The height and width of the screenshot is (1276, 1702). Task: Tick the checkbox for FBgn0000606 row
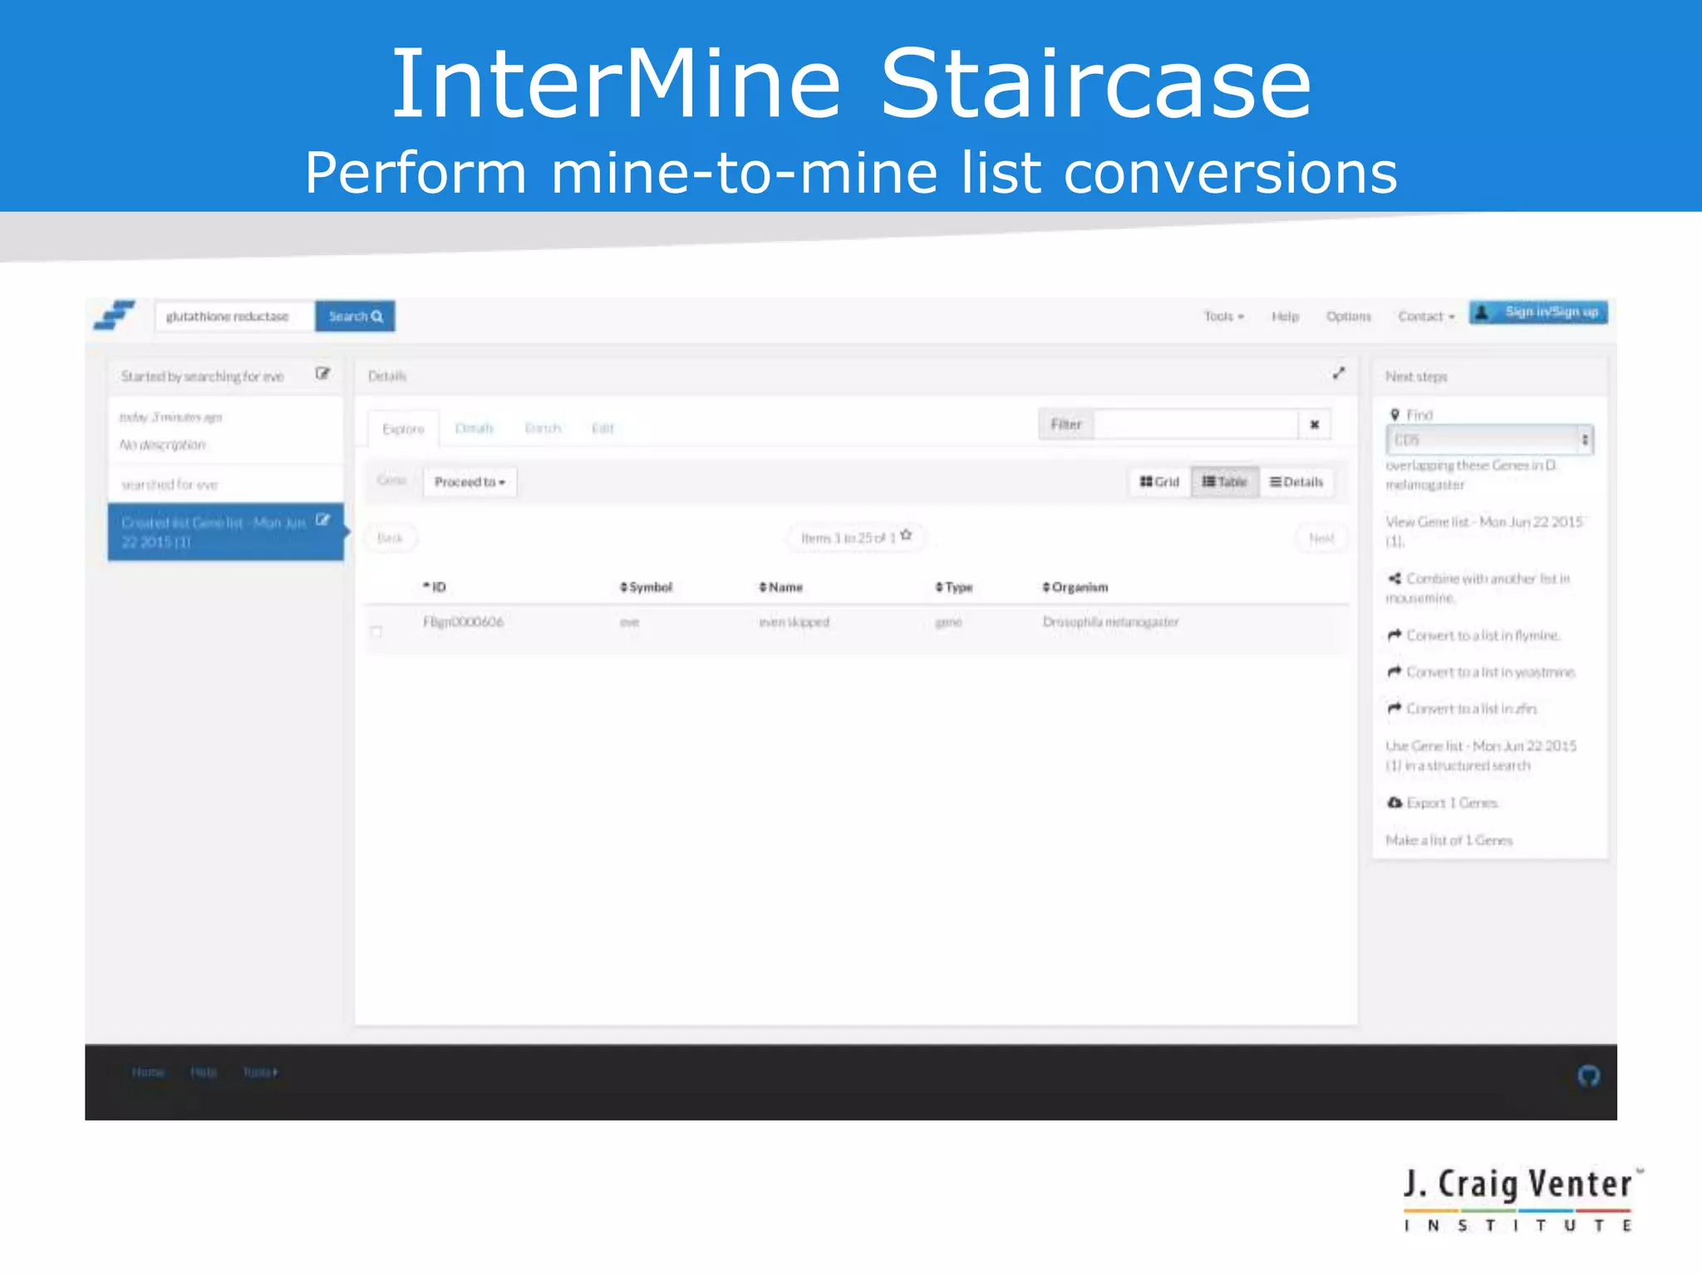click(x=376, y=631)
